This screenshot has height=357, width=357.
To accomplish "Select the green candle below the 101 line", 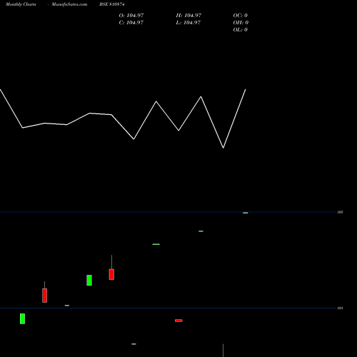I will pos(22,318).
